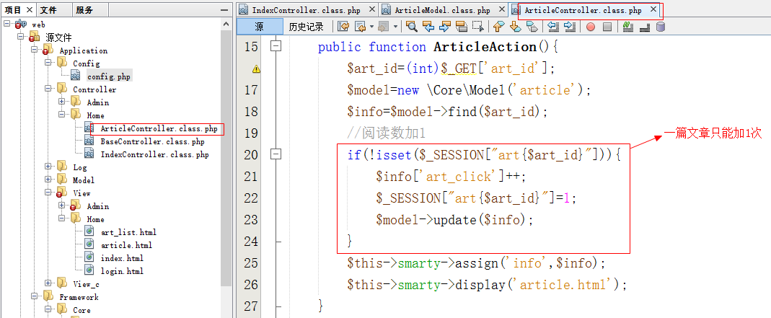Click the Find Selection magnifier icon
The height and width of the screenshot is (318, 771).
coord(411,27)
